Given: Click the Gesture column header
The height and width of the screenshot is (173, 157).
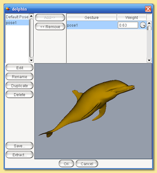Looking at the screenshot, I should tap(91, 17).
